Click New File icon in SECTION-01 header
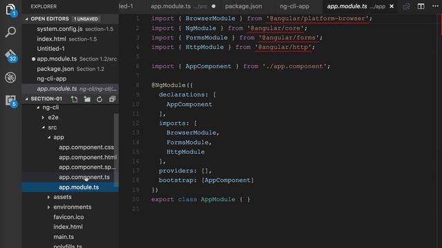 point(74,99)
